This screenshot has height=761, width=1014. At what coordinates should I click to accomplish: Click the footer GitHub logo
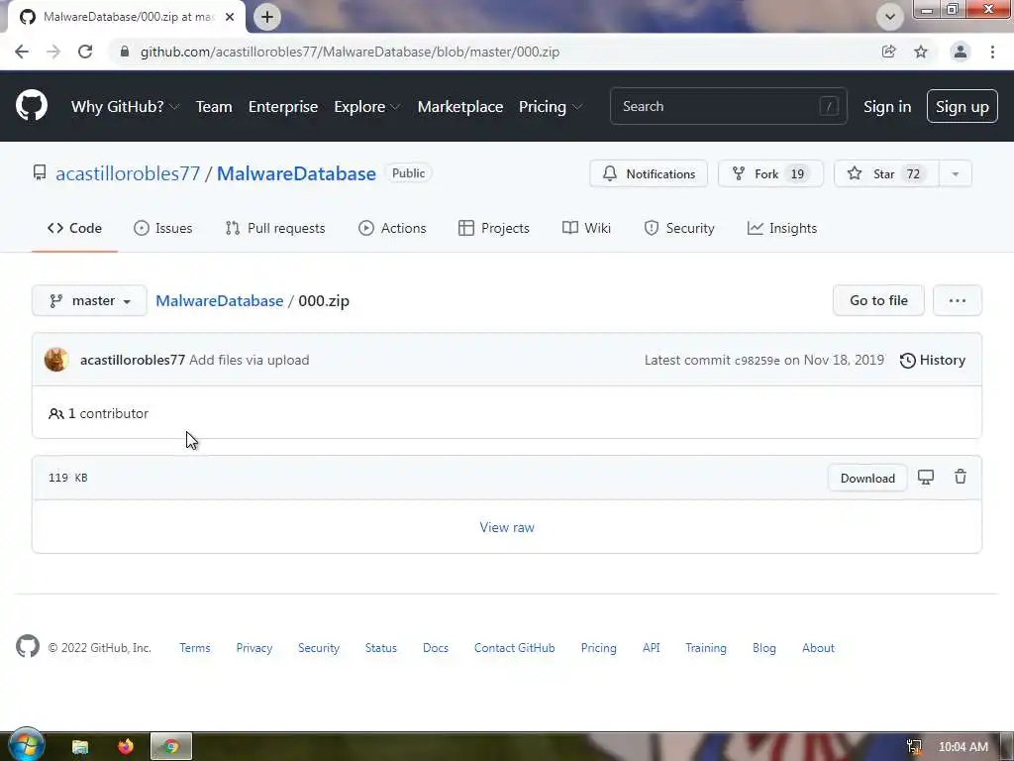(x=28, y=646)
